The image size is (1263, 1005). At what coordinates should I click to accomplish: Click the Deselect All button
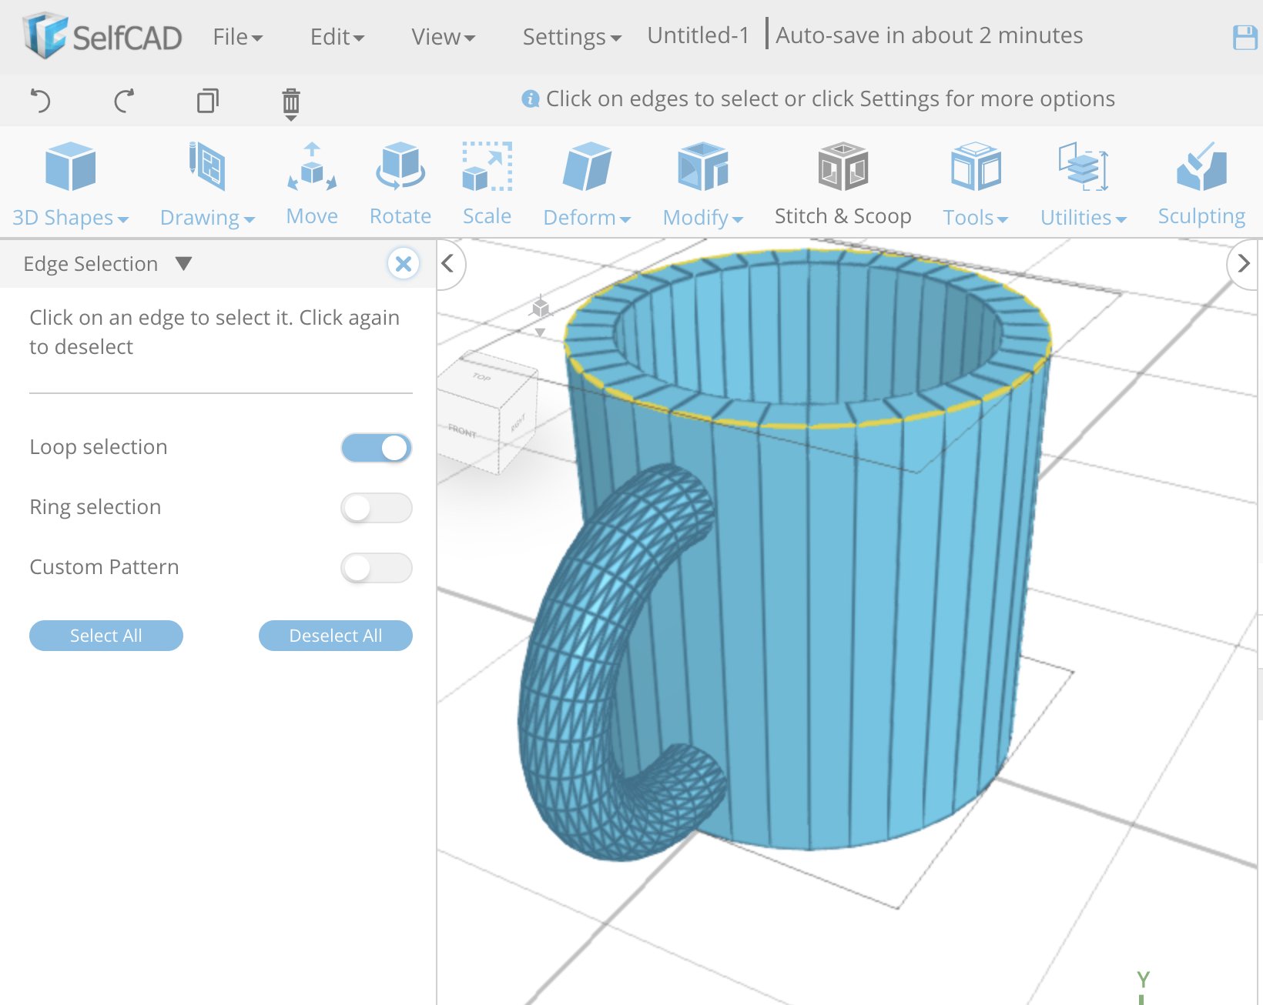[336, 636]
